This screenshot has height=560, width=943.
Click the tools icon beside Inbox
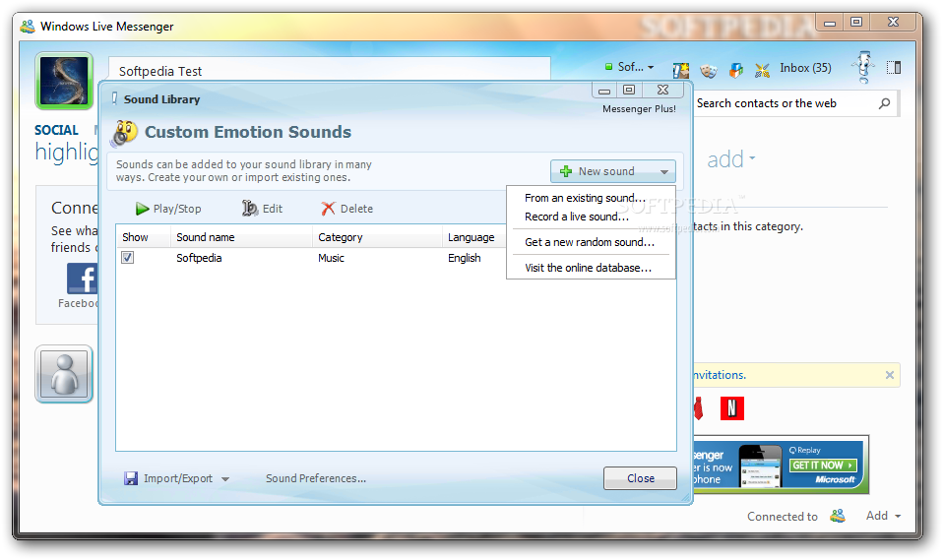(x=762, y=71)
